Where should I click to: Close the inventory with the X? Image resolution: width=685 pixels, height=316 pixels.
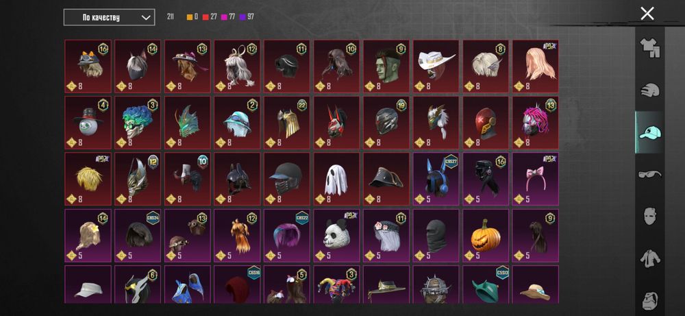tap(647, 14)
